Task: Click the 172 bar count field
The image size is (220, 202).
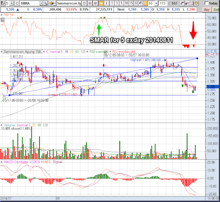Action: (x=163, y=3)
